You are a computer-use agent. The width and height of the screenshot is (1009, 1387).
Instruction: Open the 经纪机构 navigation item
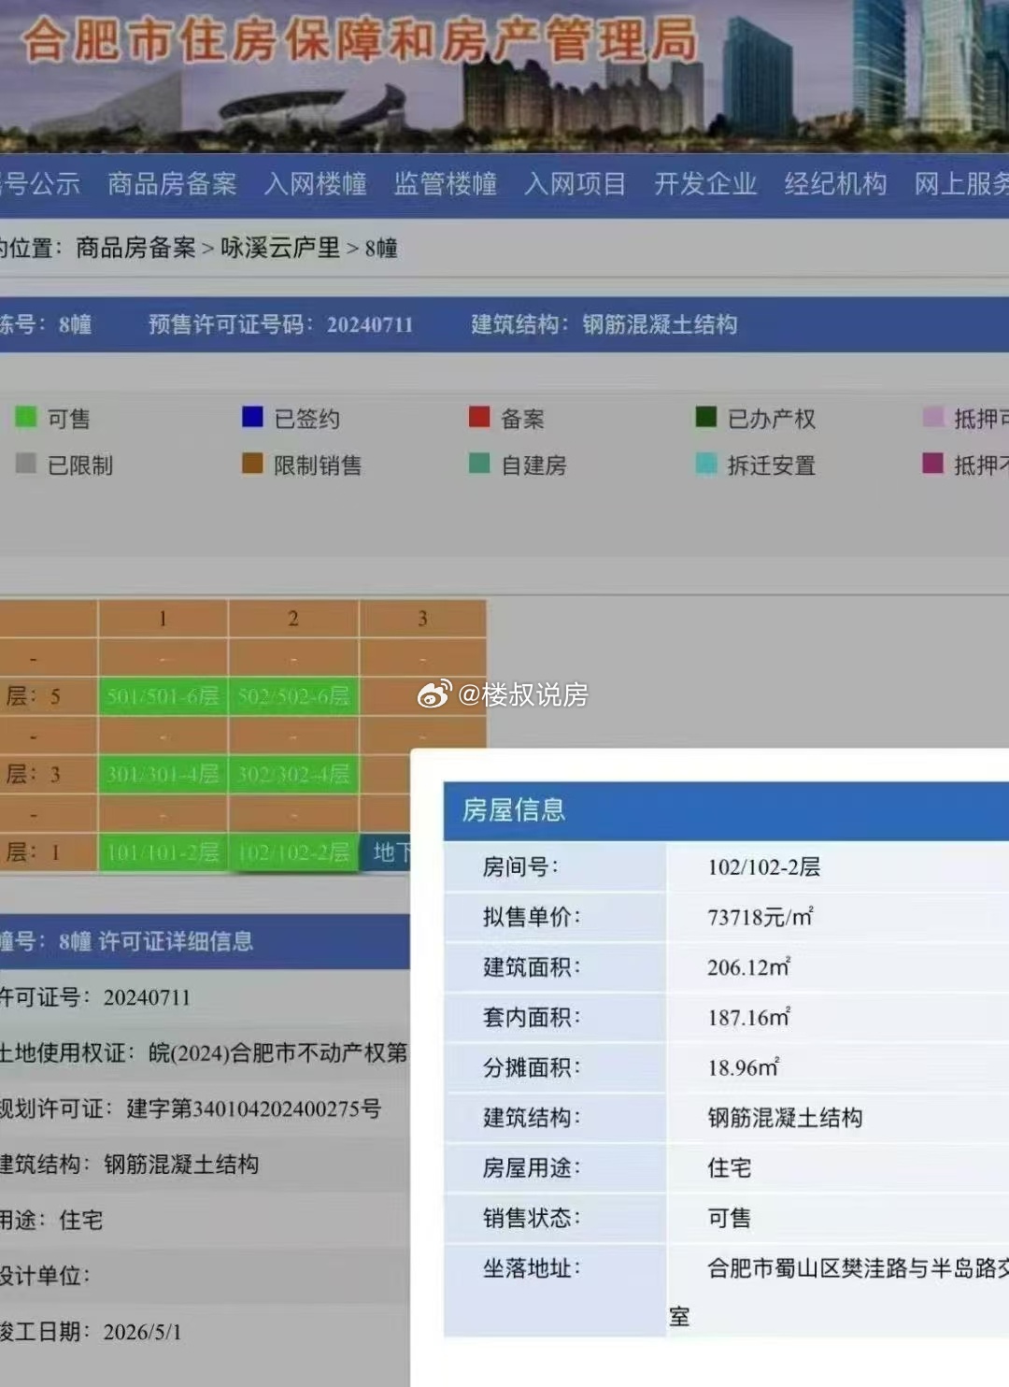point(835,184)
